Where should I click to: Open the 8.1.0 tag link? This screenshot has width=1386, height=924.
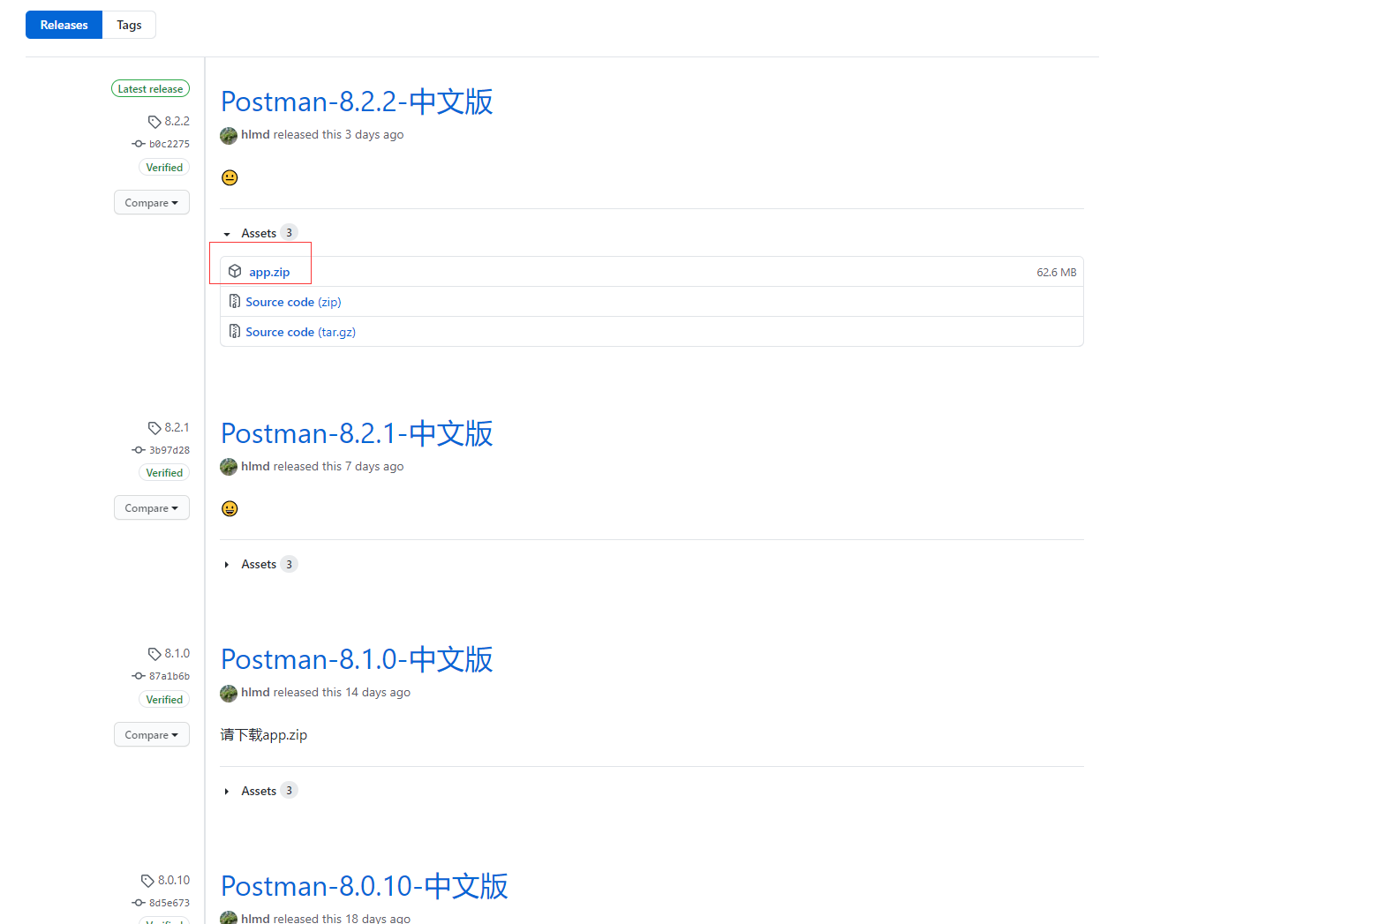point(177,653)
